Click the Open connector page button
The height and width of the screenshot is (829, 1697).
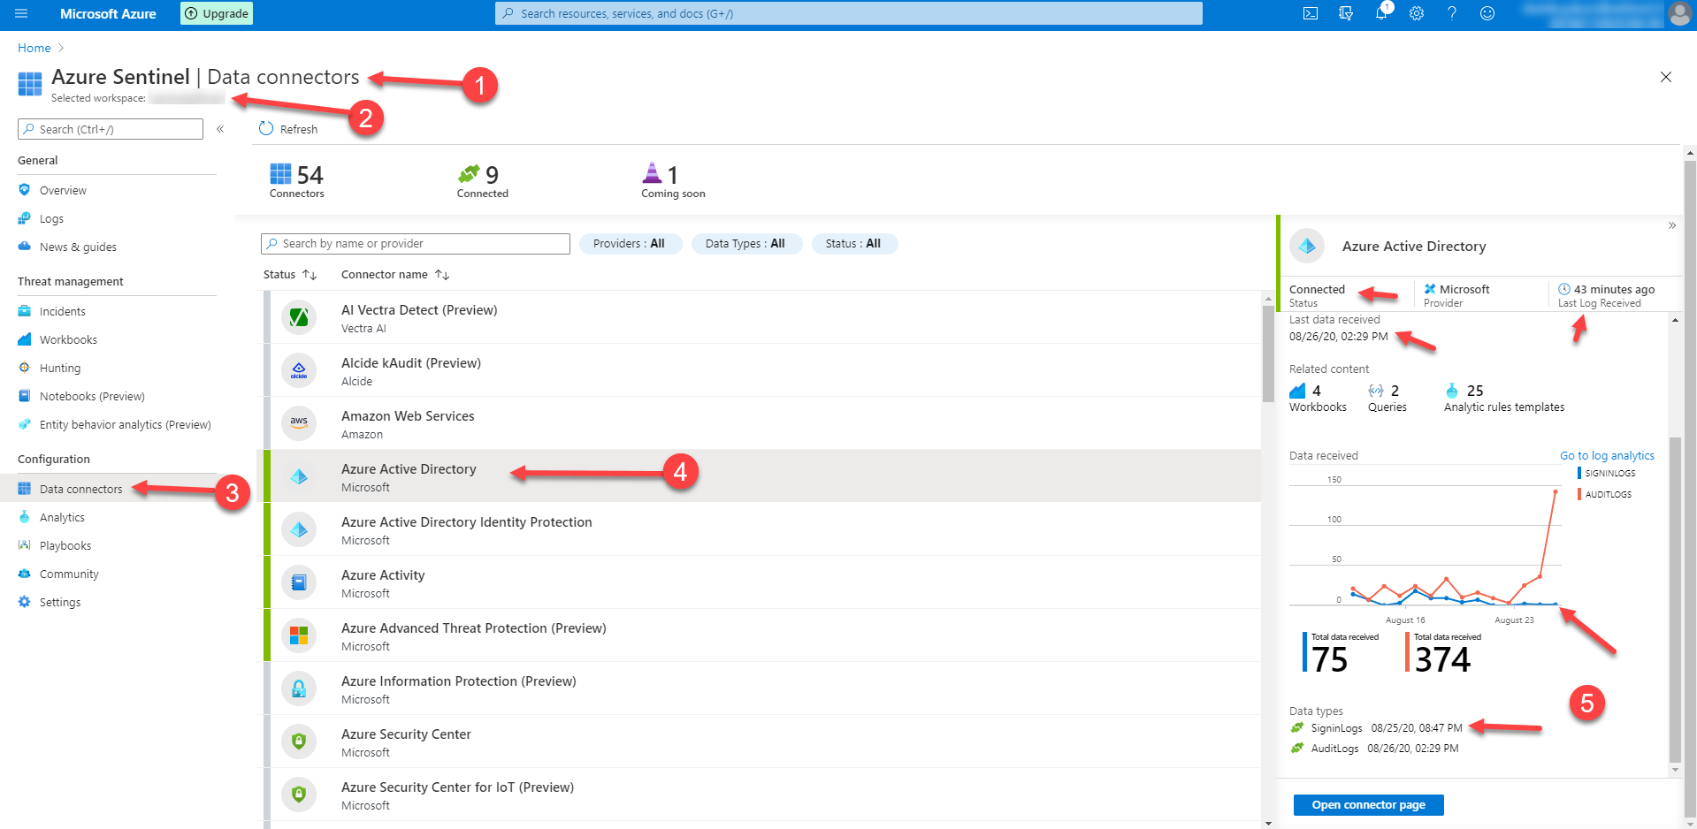(1368, 804)
